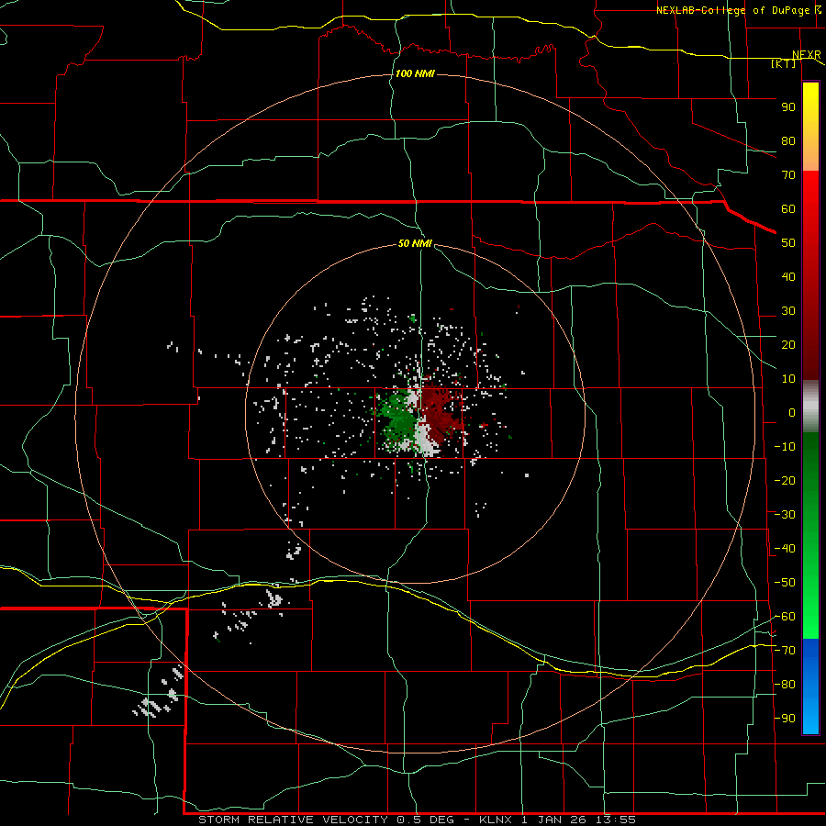Click the "1 JAN 26" date in caption
The image size is (826, 826).
click(554, 820)
